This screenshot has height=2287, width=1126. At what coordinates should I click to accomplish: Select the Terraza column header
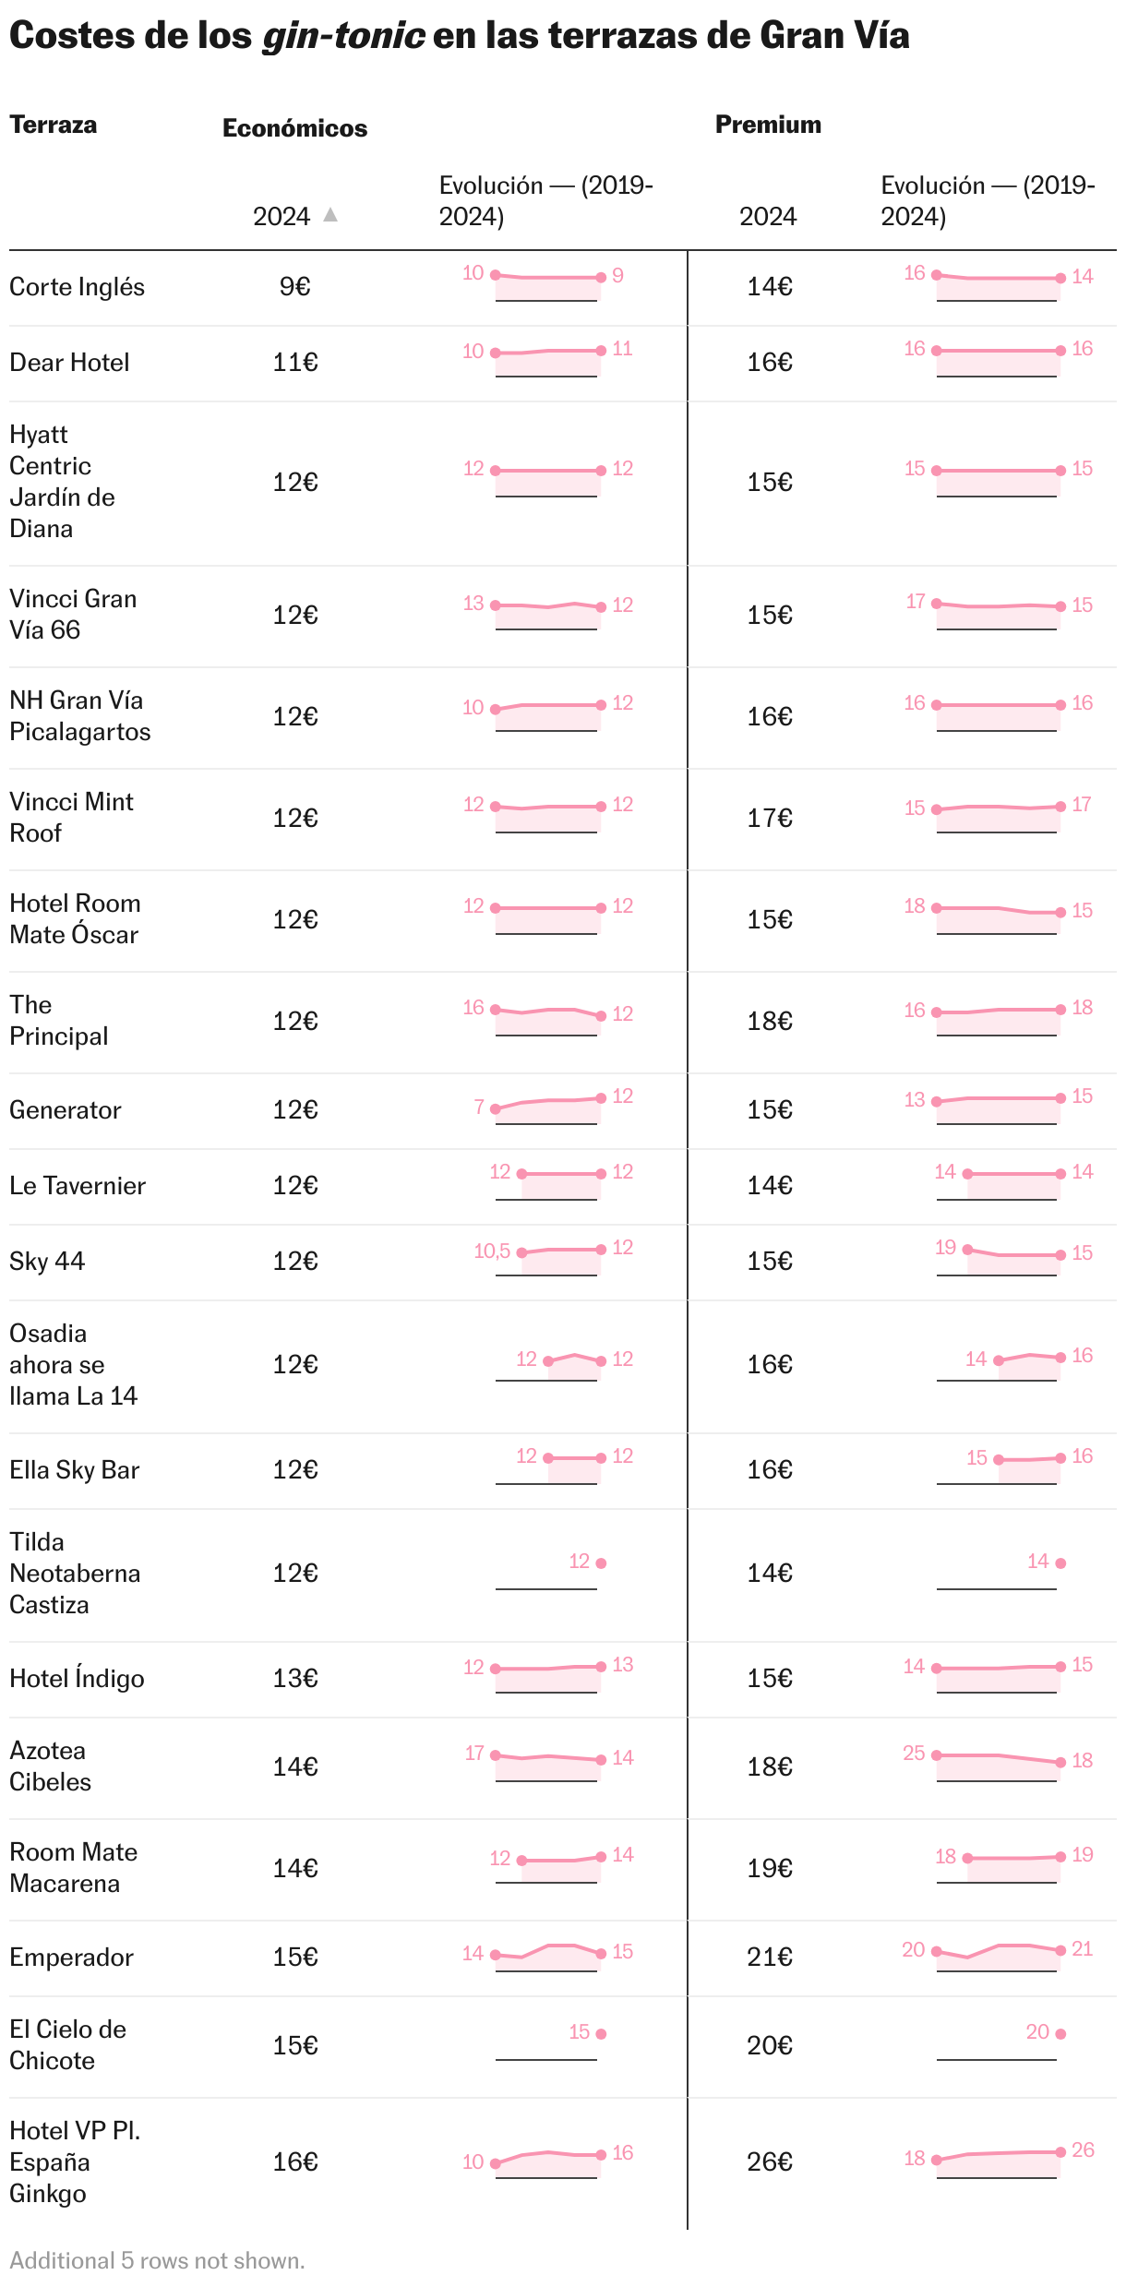(x=54, y=125)
